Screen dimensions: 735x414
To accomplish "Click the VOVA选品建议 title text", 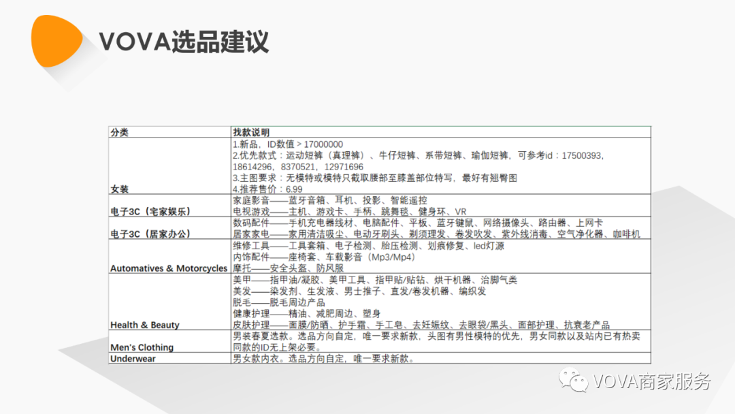I will [x=185, y=41].
